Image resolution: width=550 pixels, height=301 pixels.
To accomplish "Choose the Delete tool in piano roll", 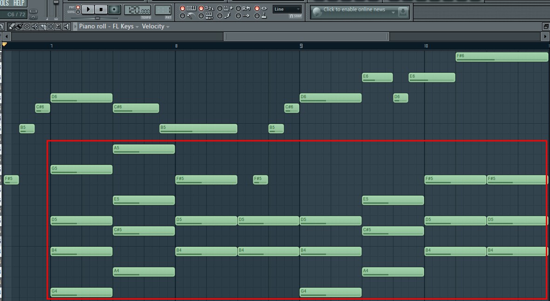I will 27,26.
